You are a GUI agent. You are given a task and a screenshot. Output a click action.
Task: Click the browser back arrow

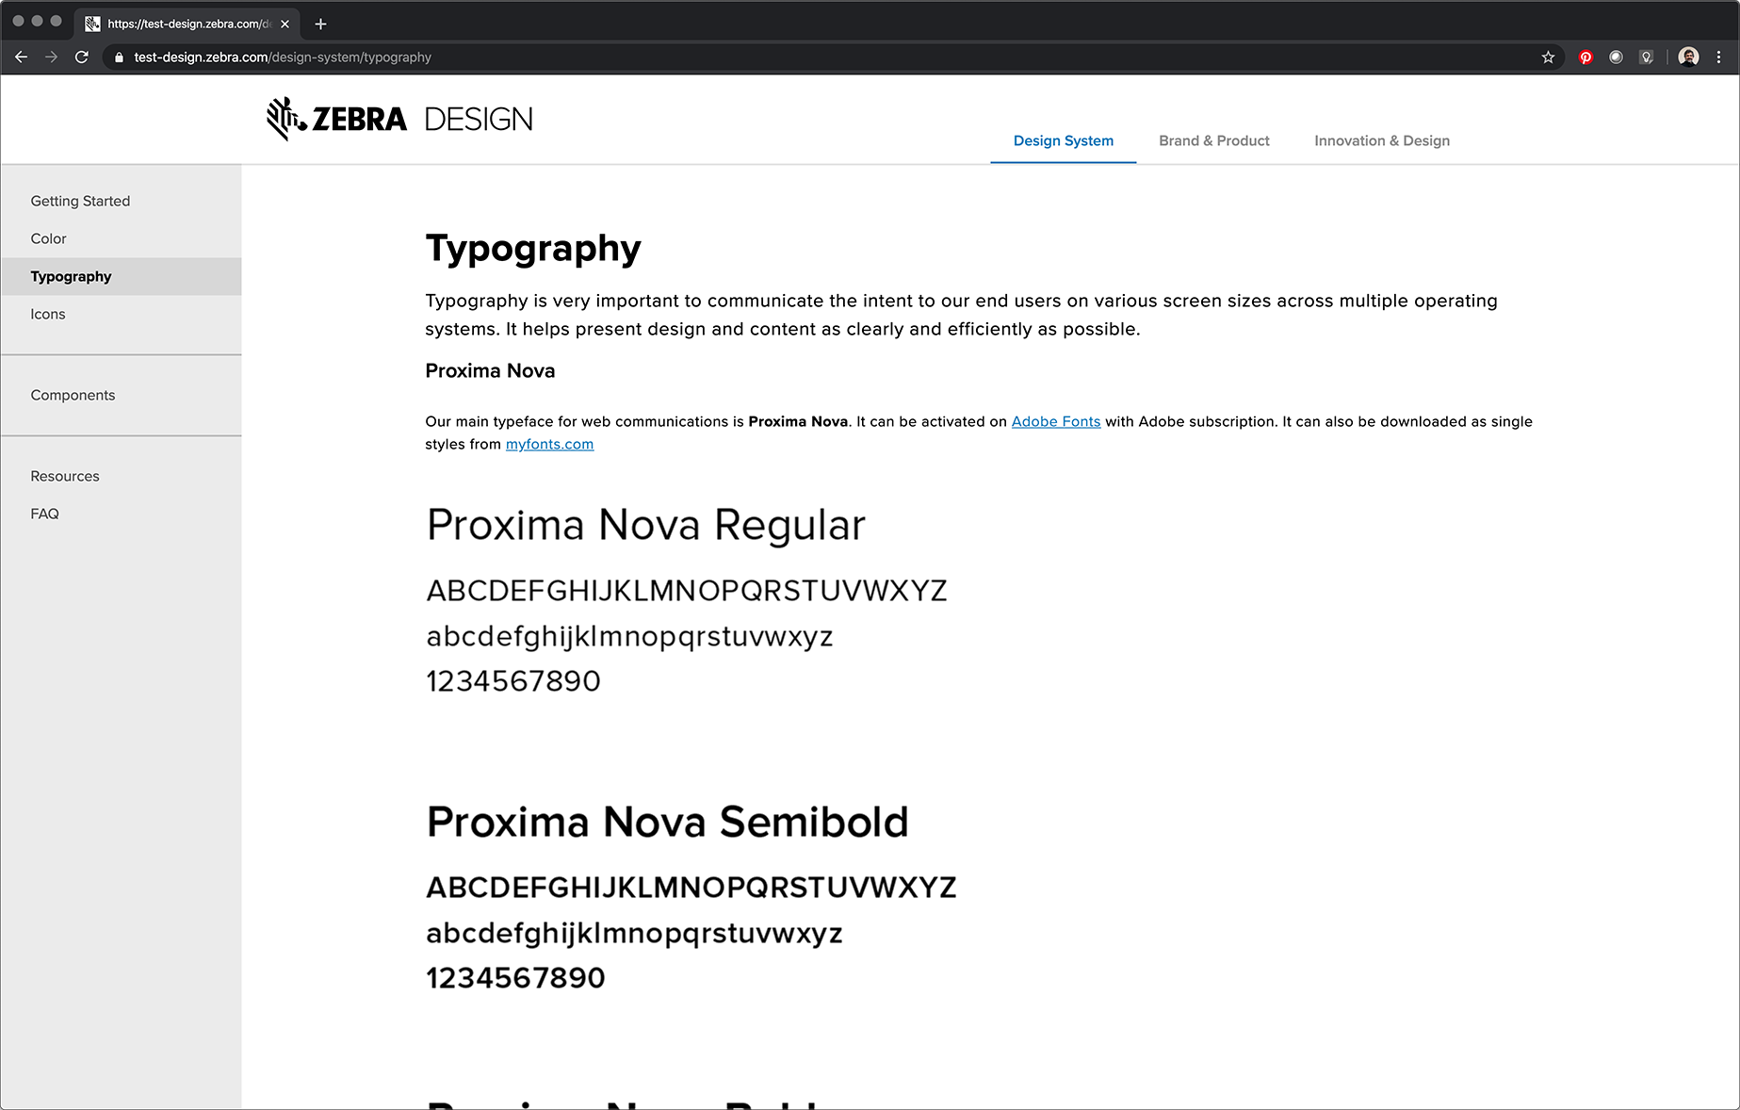[21, 57]
